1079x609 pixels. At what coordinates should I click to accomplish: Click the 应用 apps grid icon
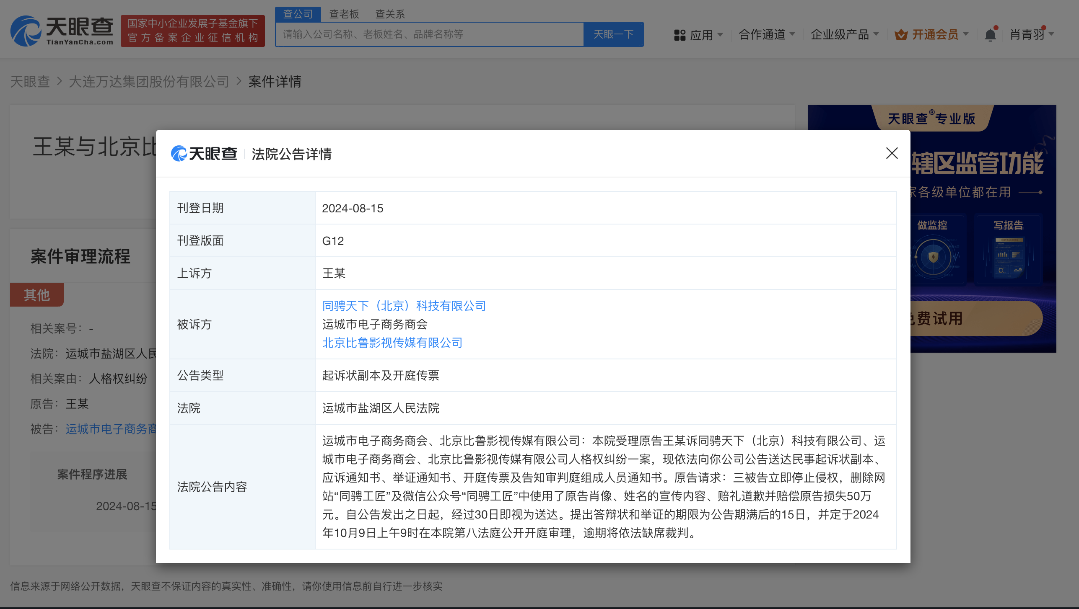[680, 34]
